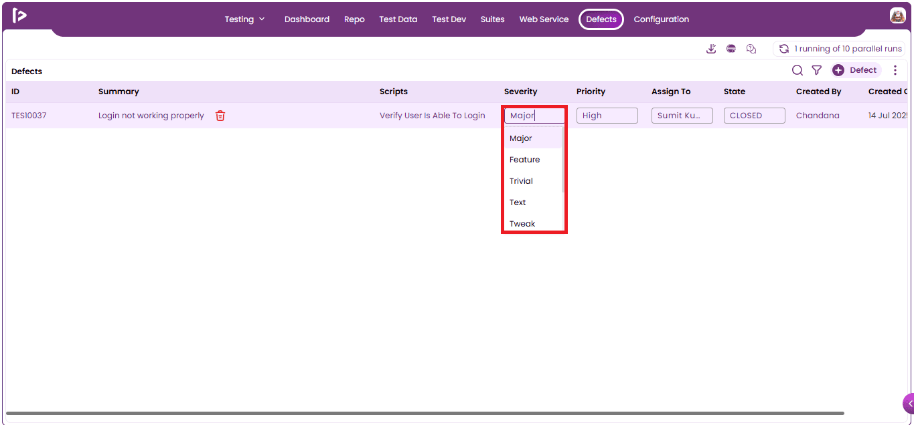Delete the Login not working properly defect
The image size is (914, 425).
pyautogui.click(x=220, y=116)
